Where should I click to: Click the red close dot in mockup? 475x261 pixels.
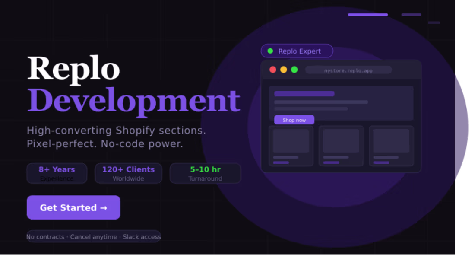pyautogui.click(x=273, y=70)
